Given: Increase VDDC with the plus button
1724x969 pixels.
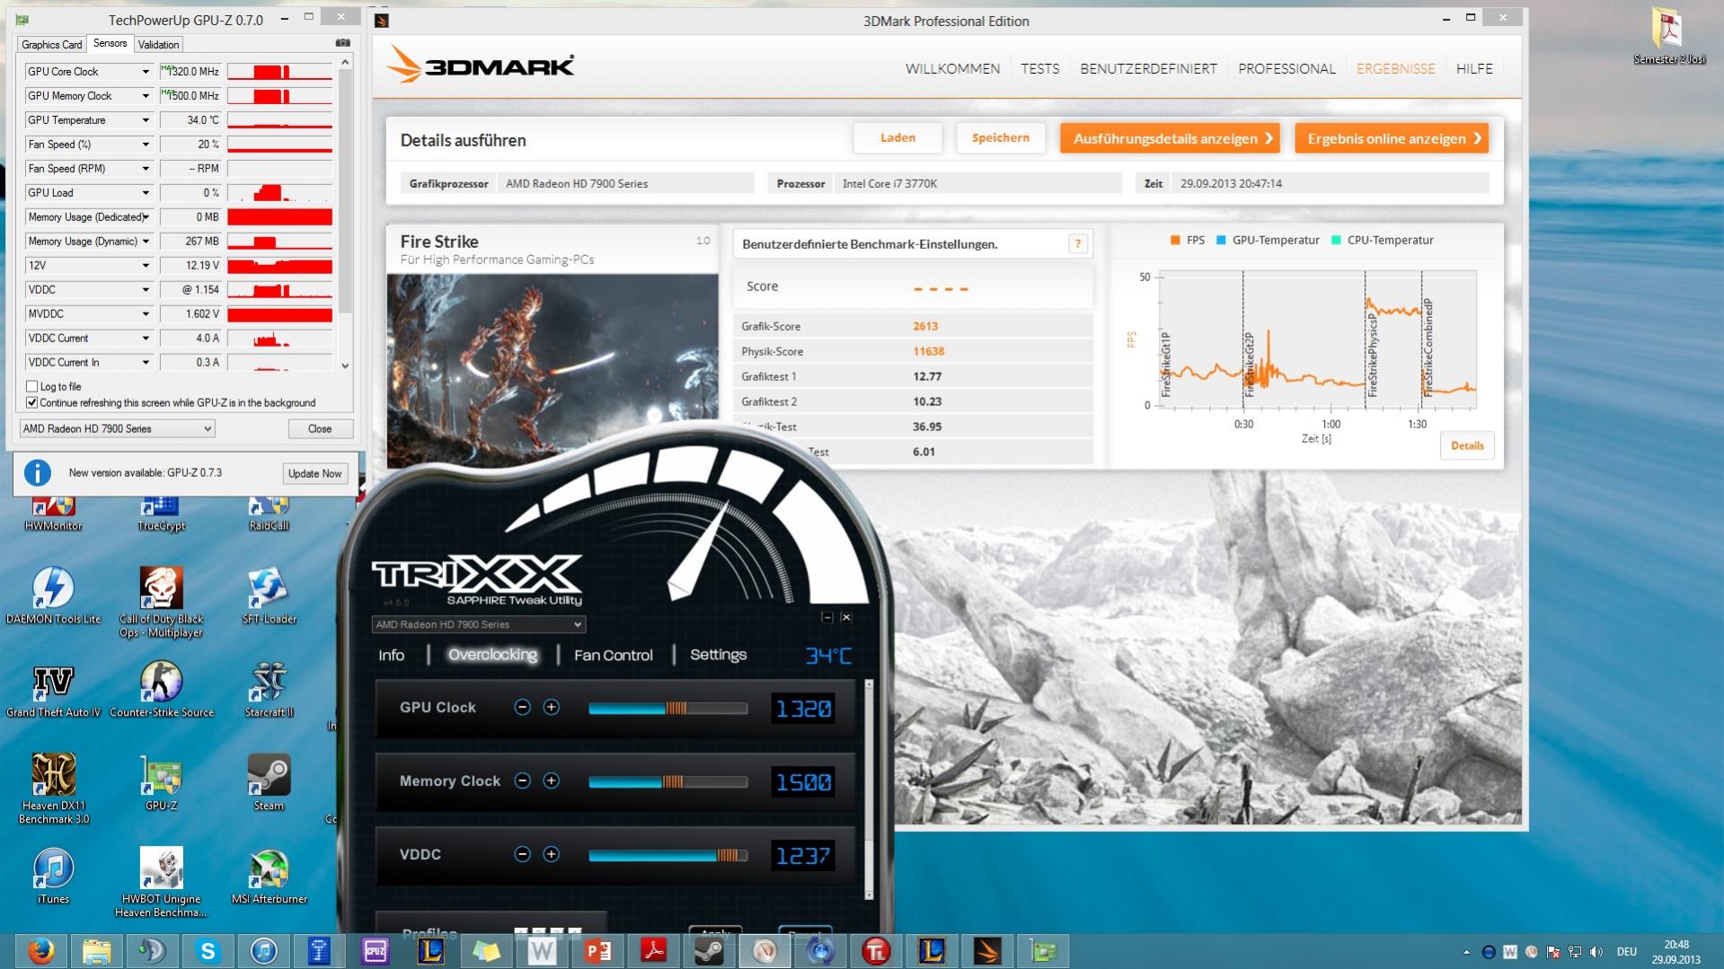Looking at the screenshot, I should pyautogui.click(x=551, y=855).
